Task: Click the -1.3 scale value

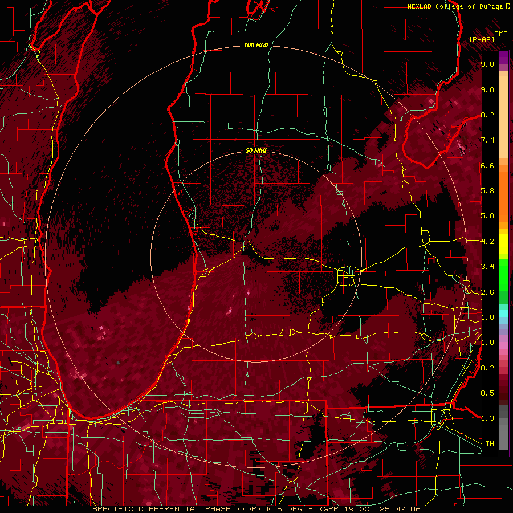Action: pos(485,418)
